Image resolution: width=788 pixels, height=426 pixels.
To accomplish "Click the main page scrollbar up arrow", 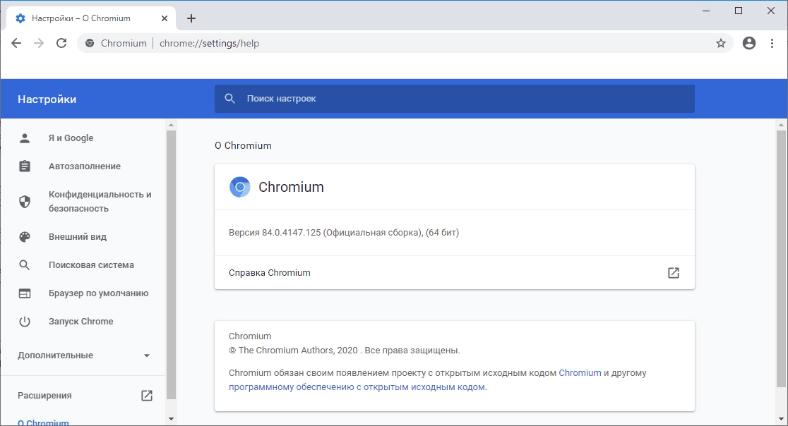I will tap(781, 124).
